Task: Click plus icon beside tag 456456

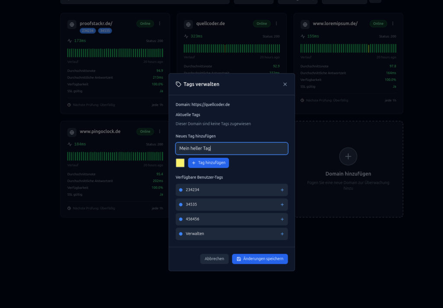Action: (282, 219)
